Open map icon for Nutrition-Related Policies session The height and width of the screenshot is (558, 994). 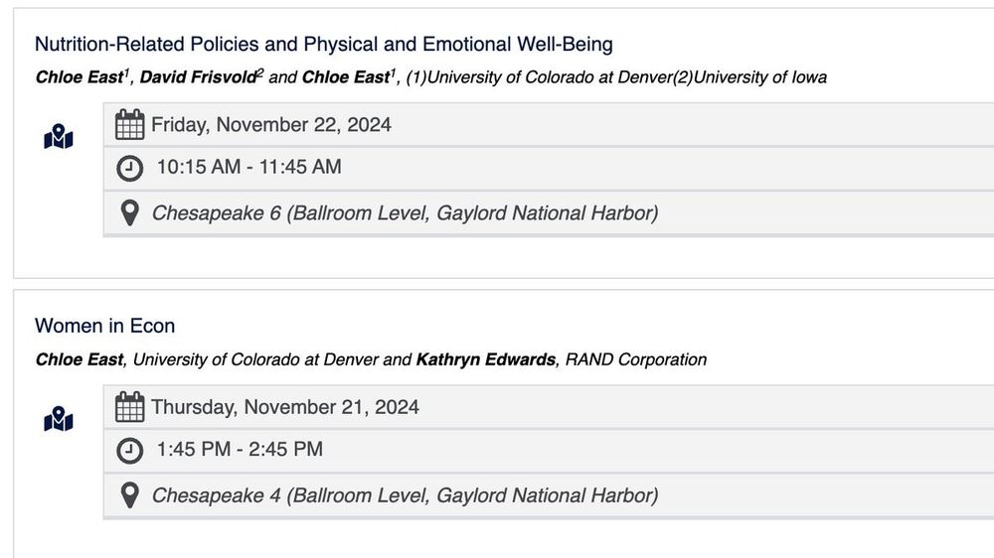[x=59, y=136]
